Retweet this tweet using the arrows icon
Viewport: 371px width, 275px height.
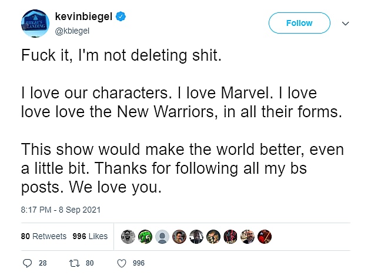point(75,263)
